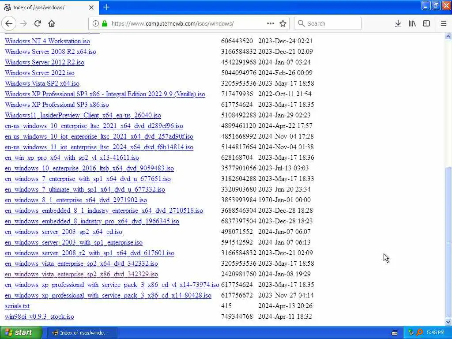
Task: Open XP Professional SP3 Integral Edition (Vanilla) link
Action: (105, 94)
